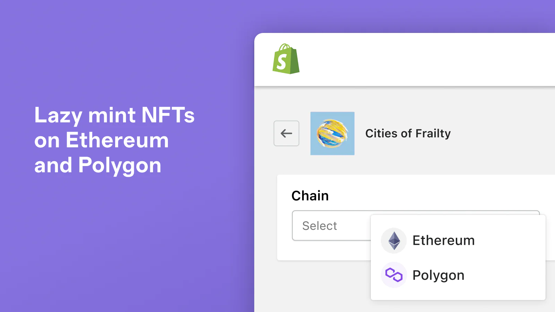
Task: Click the Shopify bag logo
Action: coord(286,59)
